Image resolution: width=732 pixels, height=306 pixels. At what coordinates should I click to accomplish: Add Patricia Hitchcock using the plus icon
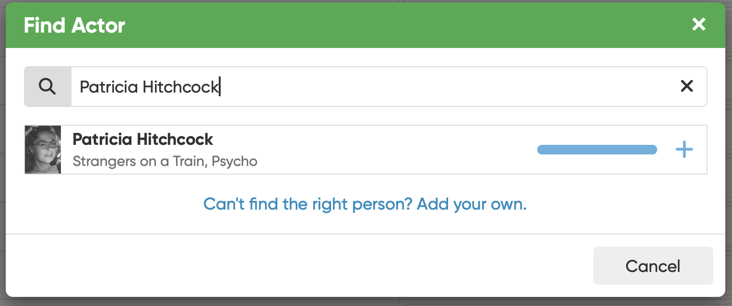[684, 150]
